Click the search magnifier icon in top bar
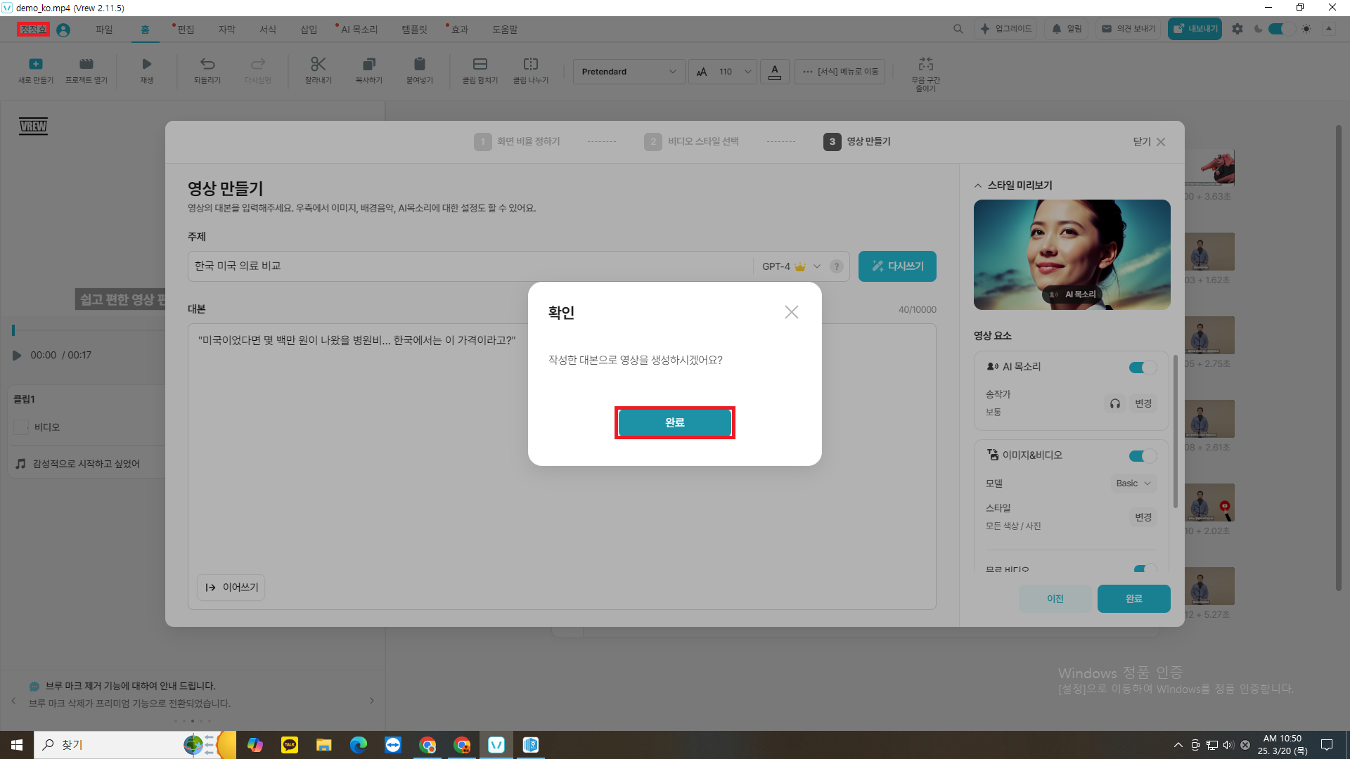This screenshot has height=759, width=1350. click(x=958, y=29)
